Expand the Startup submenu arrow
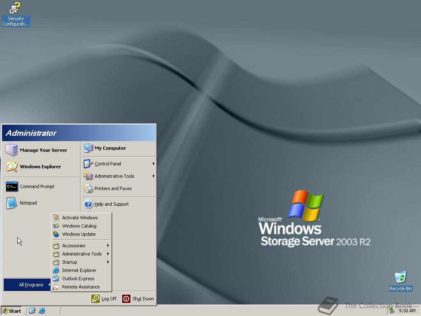 pos(108,262)
